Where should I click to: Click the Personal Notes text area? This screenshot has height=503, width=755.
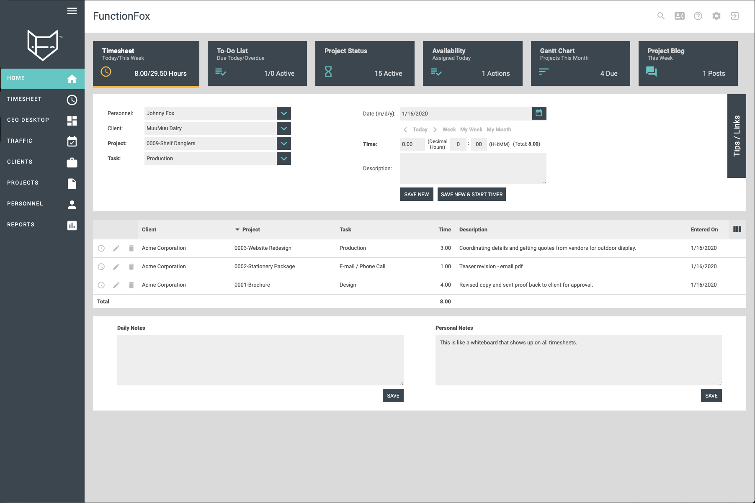tap(579, 360)
